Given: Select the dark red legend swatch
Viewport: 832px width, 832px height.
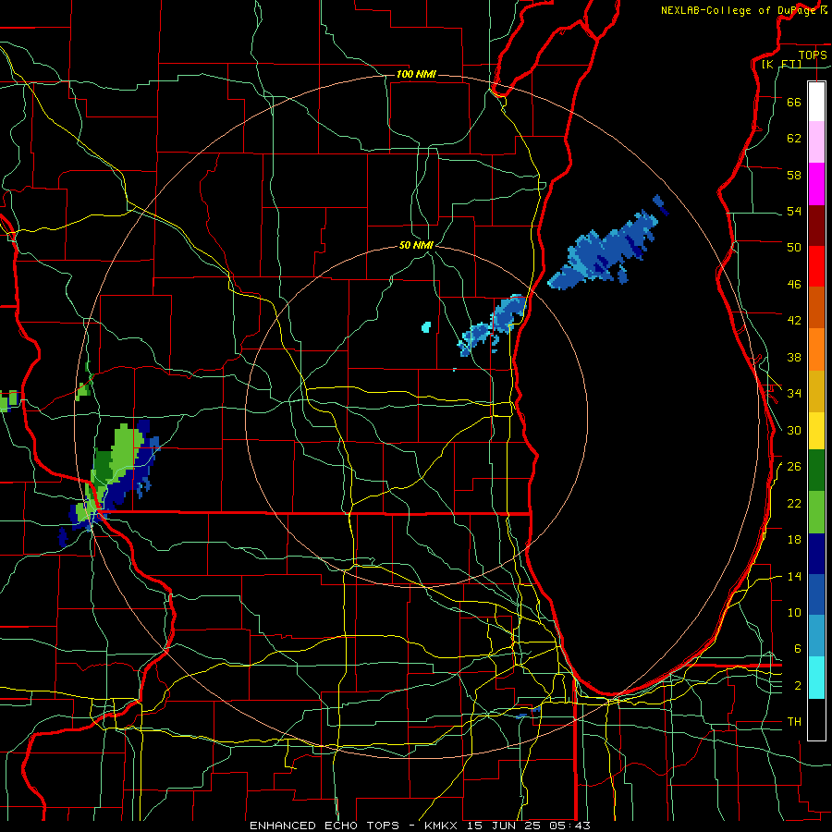Looking at the screenshot, I should (x=816, y=226).
